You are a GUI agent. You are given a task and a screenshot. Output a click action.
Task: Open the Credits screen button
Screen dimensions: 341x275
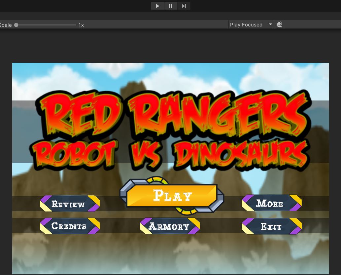click(70, 226)
